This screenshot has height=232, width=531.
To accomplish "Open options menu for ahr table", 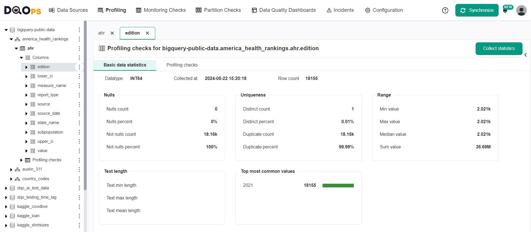I will 79,48.
